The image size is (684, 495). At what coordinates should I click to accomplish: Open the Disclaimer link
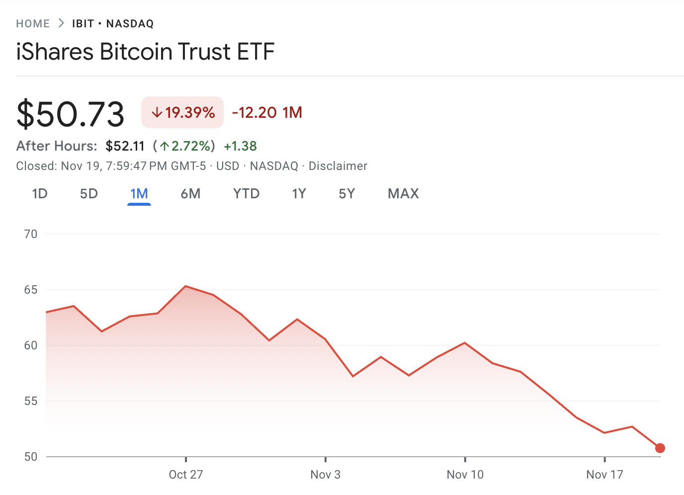338,165
